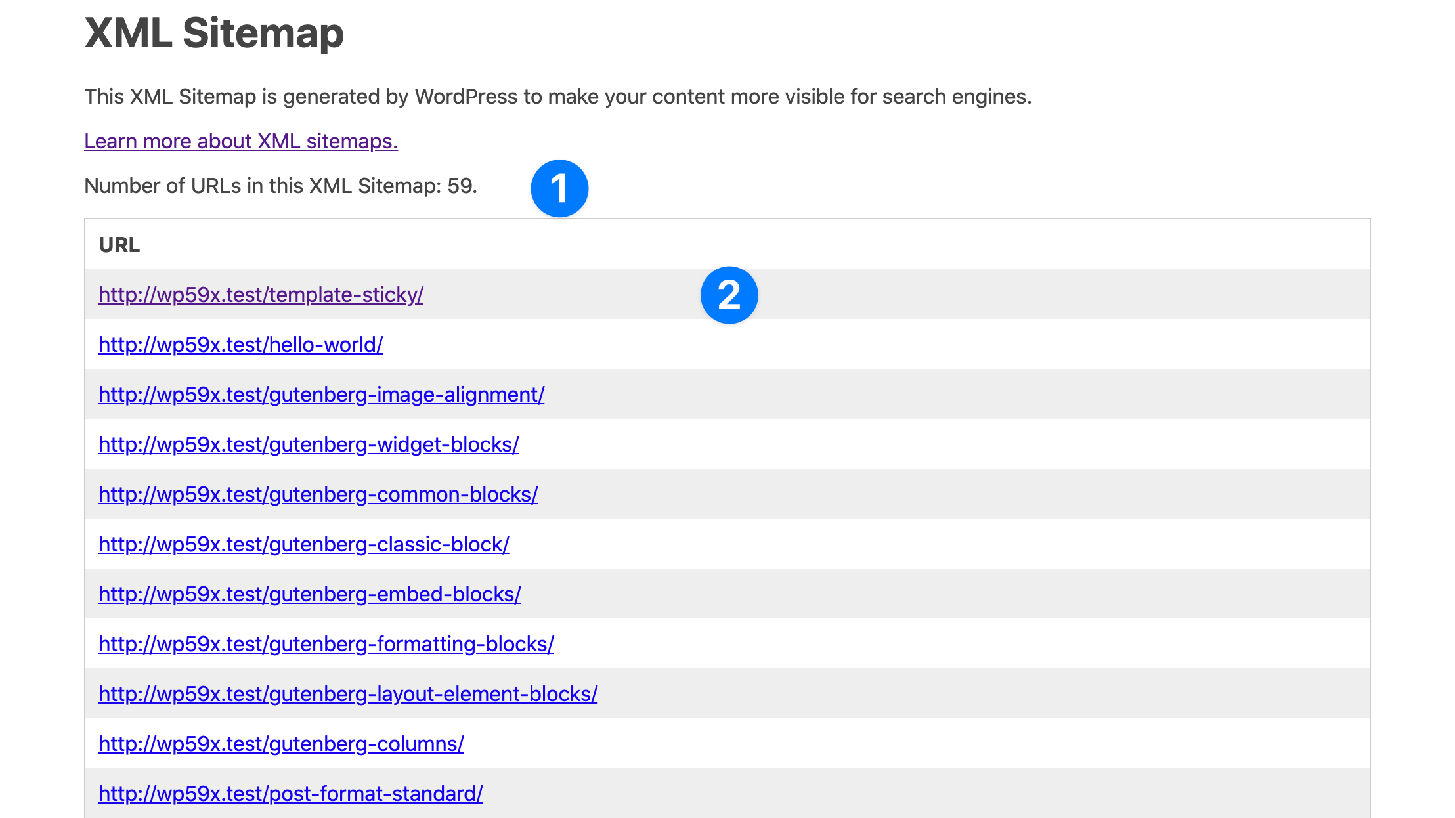Click the URL column header
Viewport: 1455px width, 818px height.
[x=119, y=245]
